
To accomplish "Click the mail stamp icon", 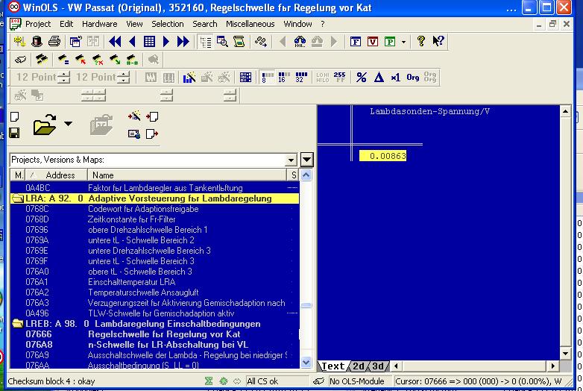I will [134, 134].
